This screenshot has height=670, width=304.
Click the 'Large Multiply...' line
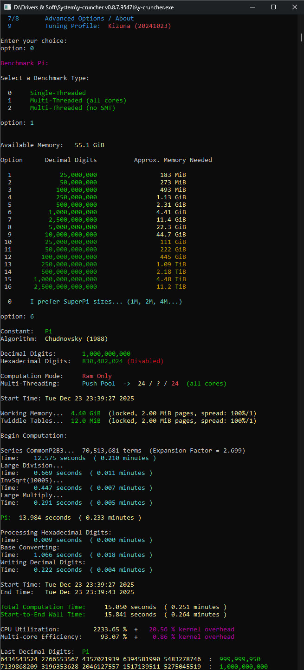32,495
